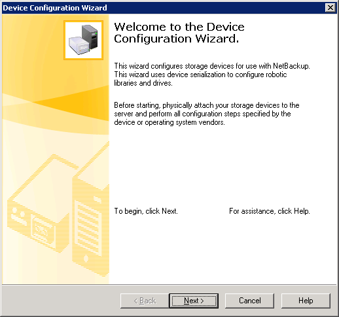
Task: Click the 'To begin, click Next.' text
Action: pyautogui.click(x=146, y=211)
